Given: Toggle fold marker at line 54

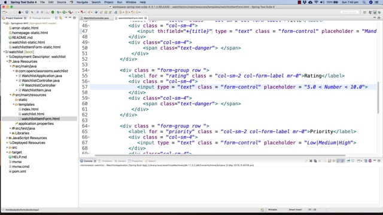Looking at the screenshot, I should [89, 70].
